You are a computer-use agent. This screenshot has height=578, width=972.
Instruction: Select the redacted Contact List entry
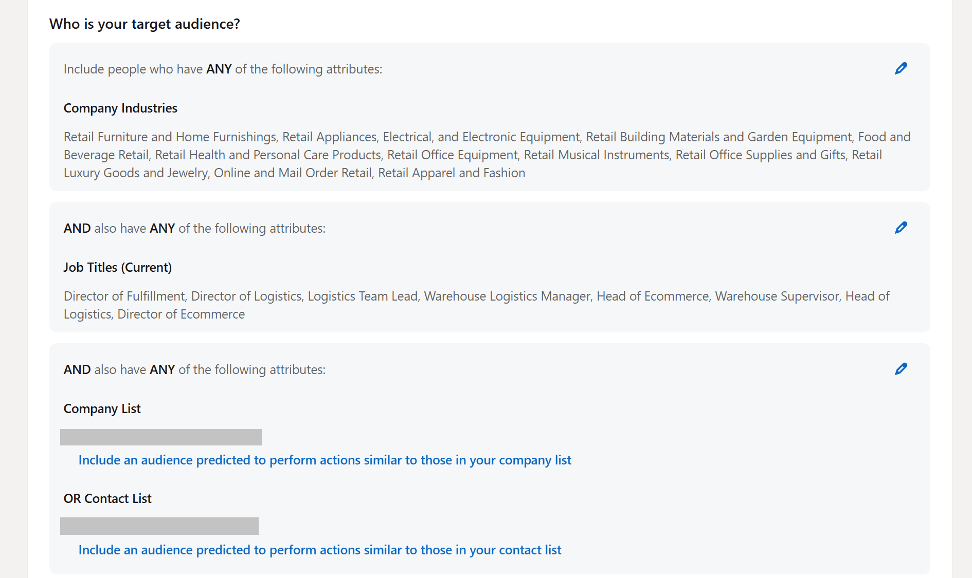coord(159,526)
